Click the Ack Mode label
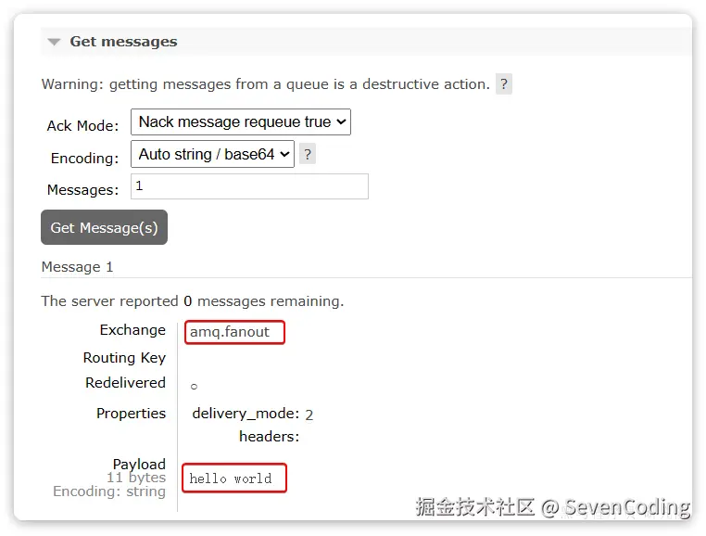Image resolution: width=706 pixels, height=536 pixels. coord(82,126)
